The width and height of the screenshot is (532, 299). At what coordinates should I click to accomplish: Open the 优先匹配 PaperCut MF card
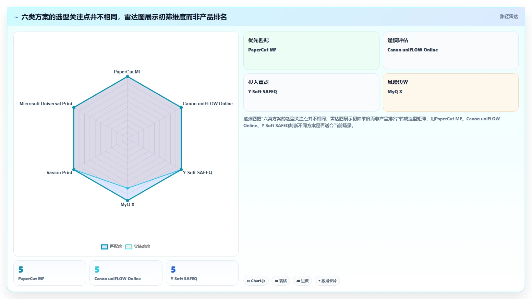tap(311, 51)
